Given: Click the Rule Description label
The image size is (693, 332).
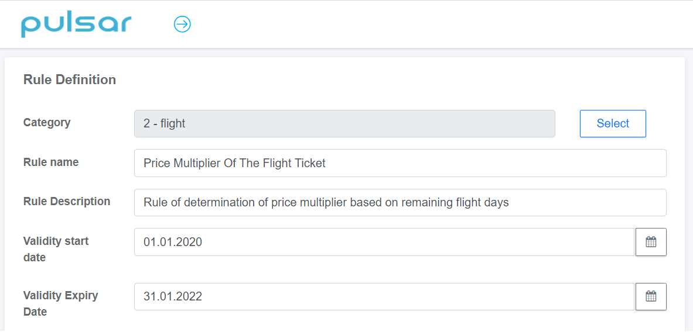Looking at the screenshot, I should 67,201.
